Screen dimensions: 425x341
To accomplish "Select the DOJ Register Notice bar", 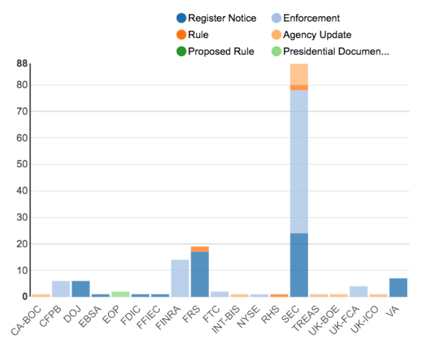I will (81, 289).
